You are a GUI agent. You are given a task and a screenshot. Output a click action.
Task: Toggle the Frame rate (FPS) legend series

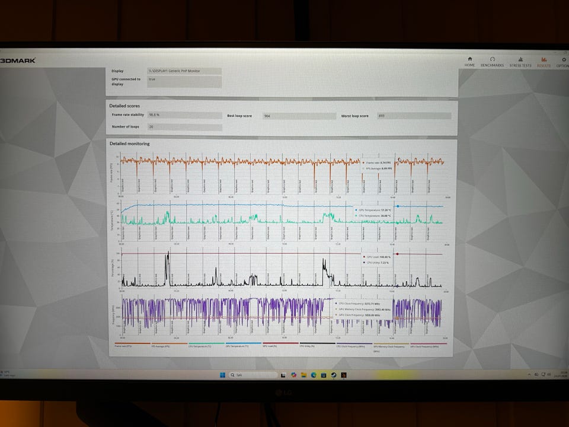(x=132, y=345)
